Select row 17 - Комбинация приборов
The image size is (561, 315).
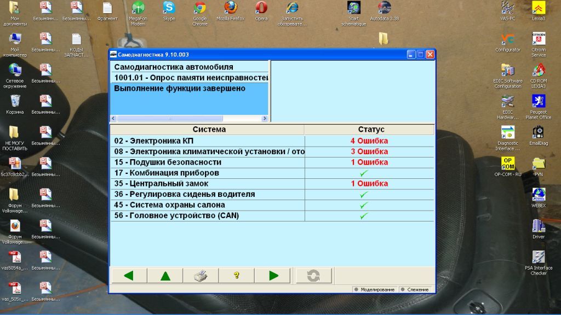(272, 173)
